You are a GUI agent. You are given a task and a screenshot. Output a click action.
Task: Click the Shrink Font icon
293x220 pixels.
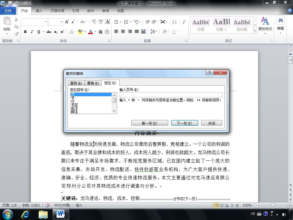tap(73, 22)
